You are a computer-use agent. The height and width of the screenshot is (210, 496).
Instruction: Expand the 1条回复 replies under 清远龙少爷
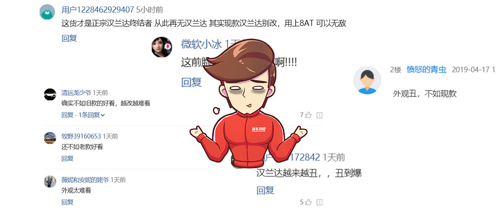[91, 115]
